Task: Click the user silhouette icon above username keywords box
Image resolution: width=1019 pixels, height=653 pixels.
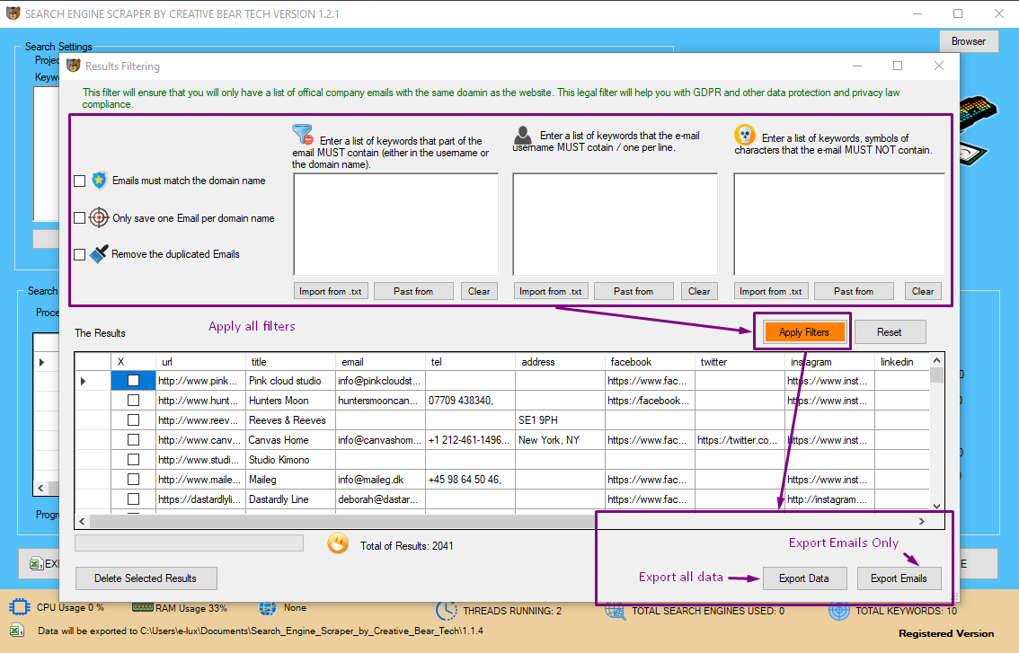Action: (523, 137)
